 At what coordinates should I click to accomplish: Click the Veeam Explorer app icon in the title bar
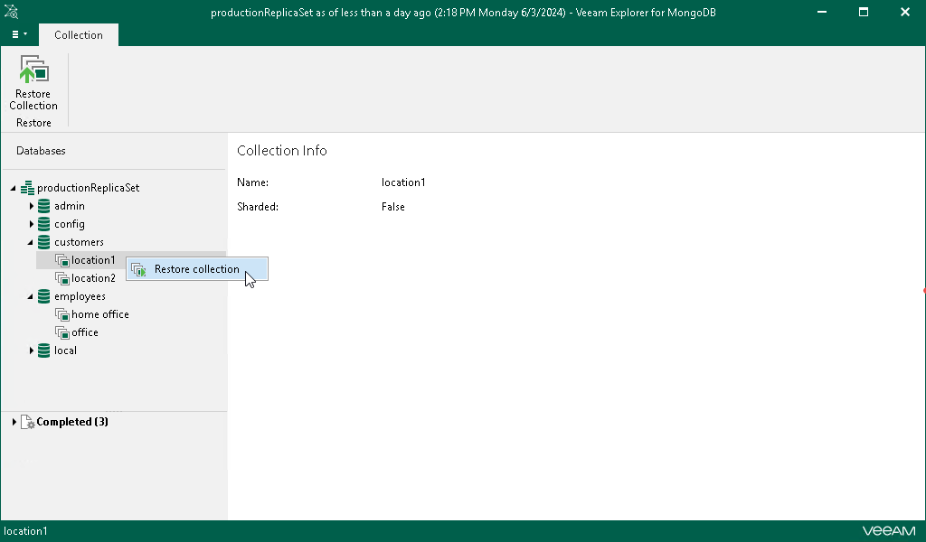[x=11, y=11]
